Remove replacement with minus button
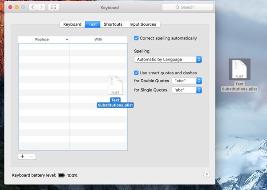Image resolution: width=267 pixels, height=190 pixels. (31, 157)
